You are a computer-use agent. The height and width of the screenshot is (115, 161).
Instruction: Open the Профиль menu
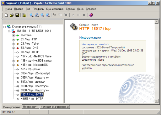(x=38, y=9)
